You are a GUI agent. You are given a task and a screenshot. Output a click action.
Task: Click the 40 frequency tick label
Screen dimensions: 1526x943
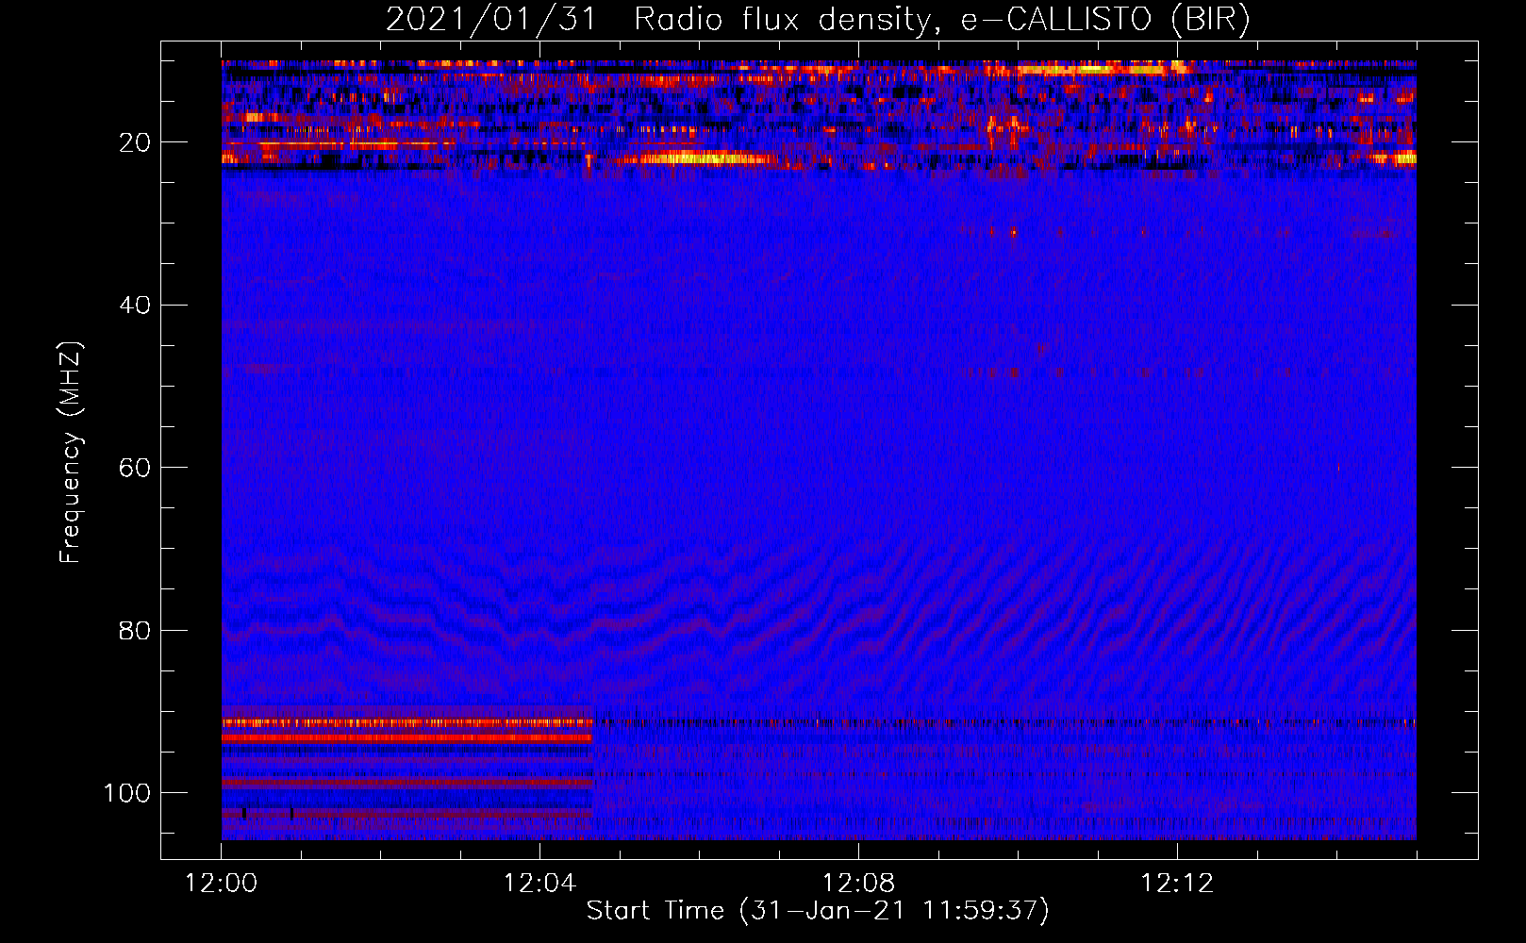pos(136,306)
